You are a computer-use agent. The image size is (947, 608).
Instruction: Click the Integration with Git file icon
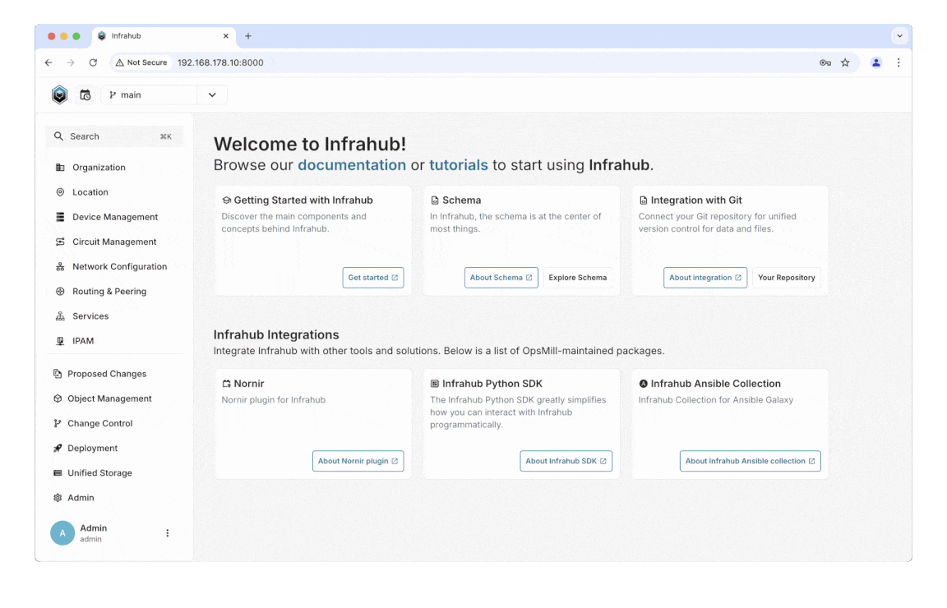point(643,200)
